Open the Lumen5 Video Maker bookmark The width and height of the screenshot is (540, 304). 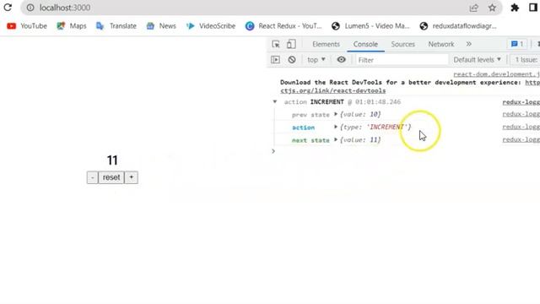tap(370, 26)
